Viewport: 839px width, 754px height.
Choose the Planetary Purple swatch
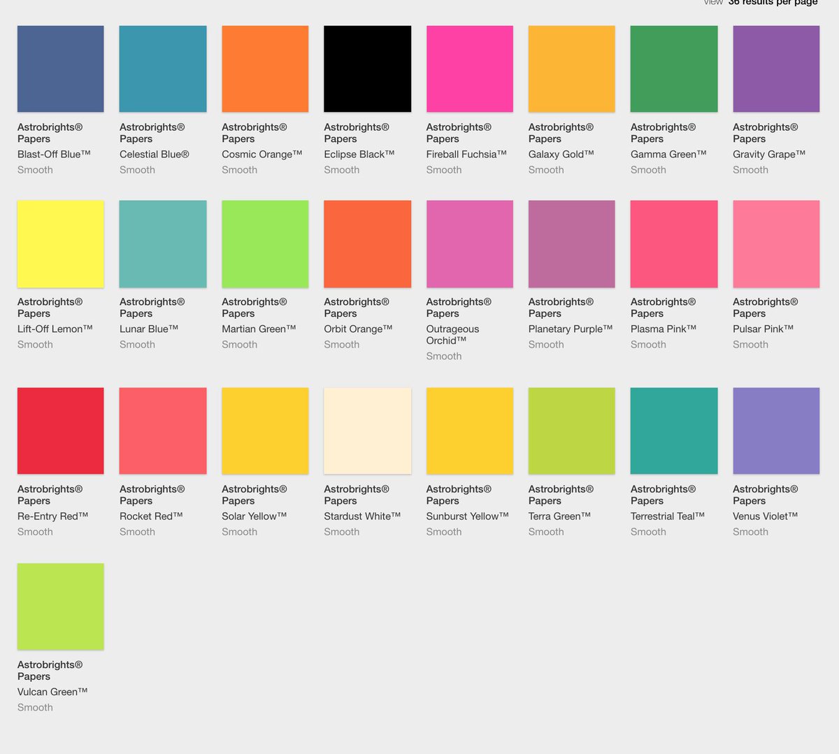point(572,244)
